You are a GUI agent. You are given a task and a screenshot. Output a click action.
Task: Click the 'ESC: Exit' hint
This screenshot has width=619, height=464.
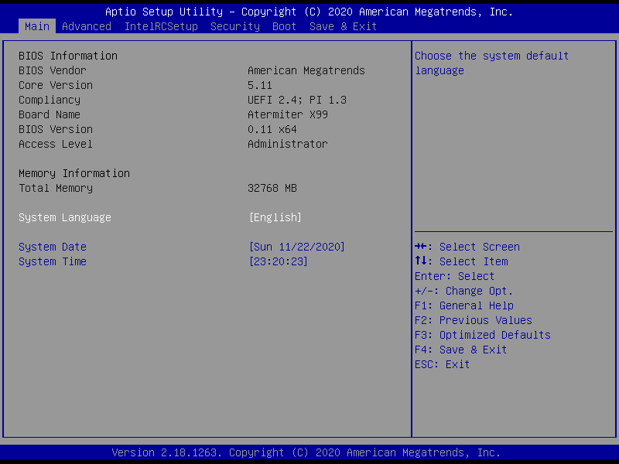[442, 364]
